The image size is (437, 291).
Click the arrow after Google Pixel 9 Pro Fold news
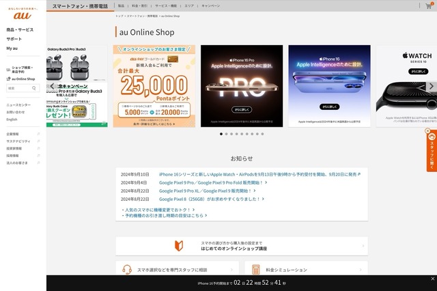[266, 182]
